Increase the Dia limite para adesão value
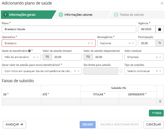Screen dimensions: 166x130 point(121,69)
